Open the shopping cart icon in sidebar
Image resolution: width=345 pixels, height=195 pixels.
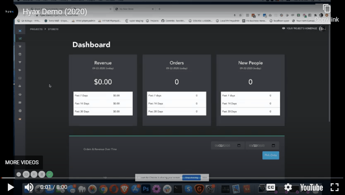pyautogui.click(x=20, y=46)
